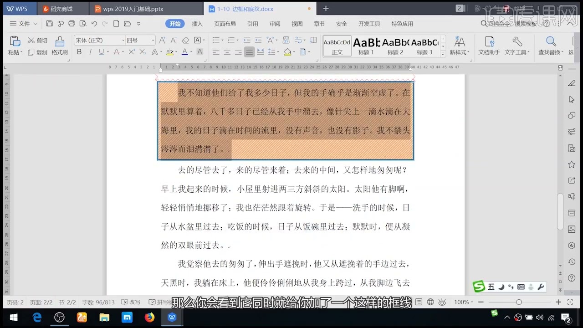Click the Open folder icon in quick toolbar
The image size is (583, 328).
(128, 24)
